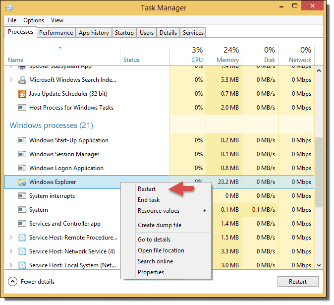Click the Host Process for Windows Tasks icon
The width and height of the screenshot is (334, 305).
(x=22, y=108)
